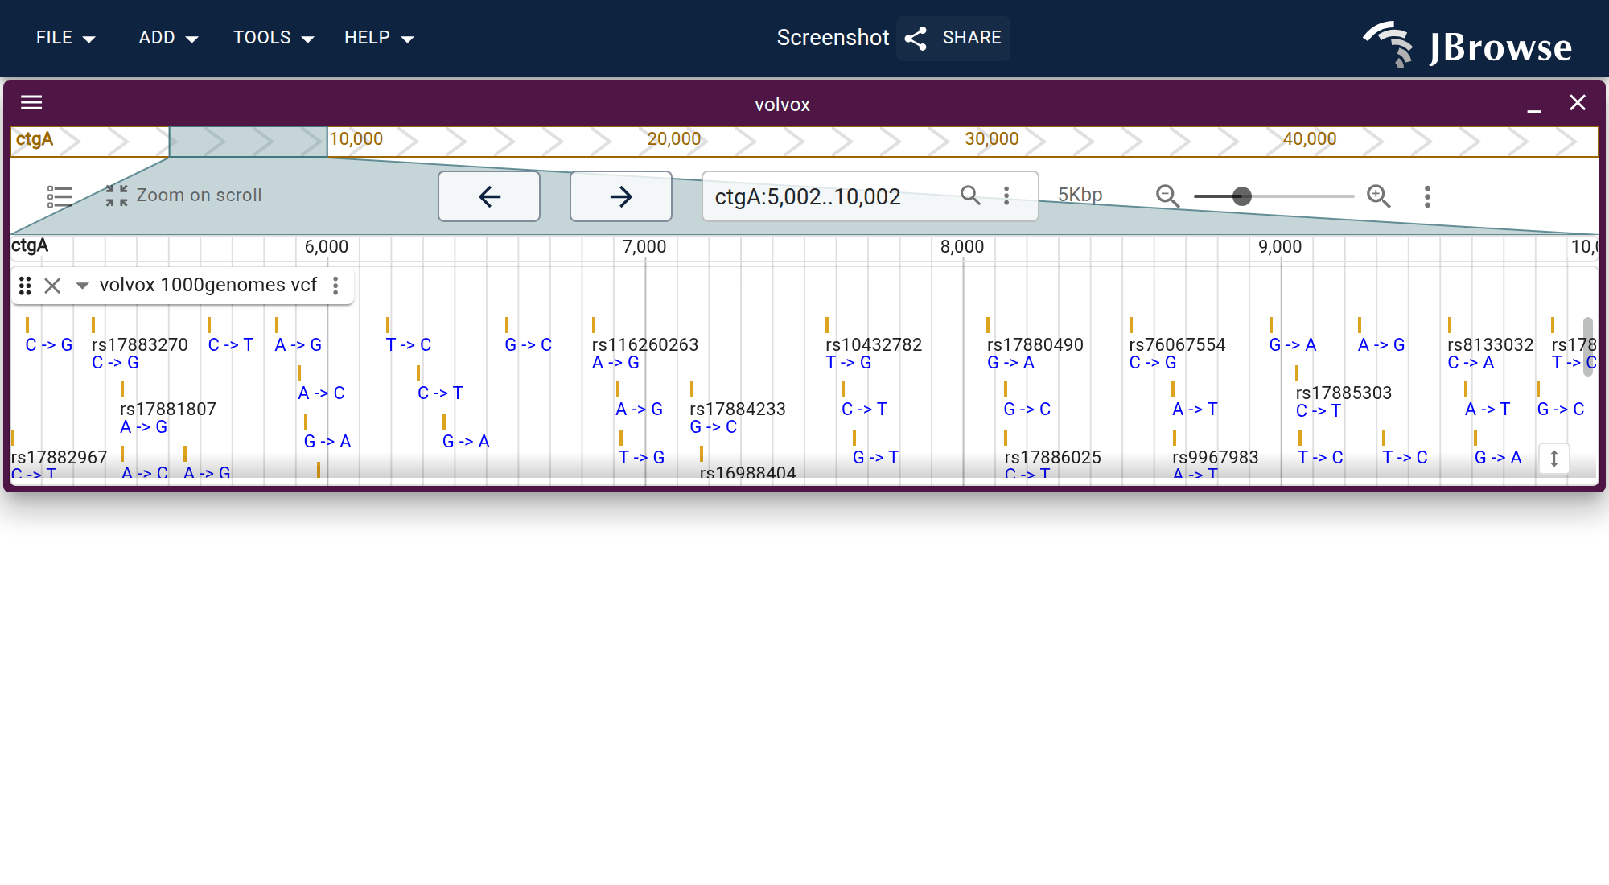Click the ctgA overview scale bar label
The image size is (1609, 885).
click(35, 139)
